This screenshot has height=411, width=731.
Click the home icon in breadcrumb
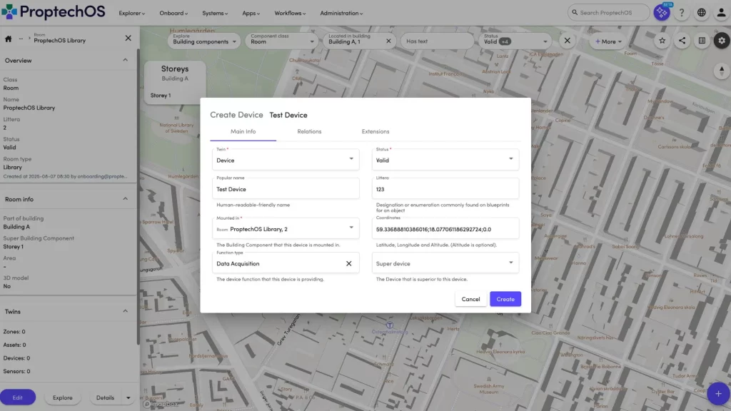point(9,39)
